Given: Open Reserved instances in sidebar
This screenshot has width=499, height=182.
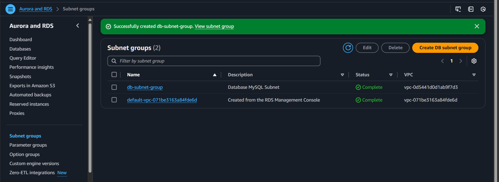Looking at the screenshot, I should pos(29,104).
